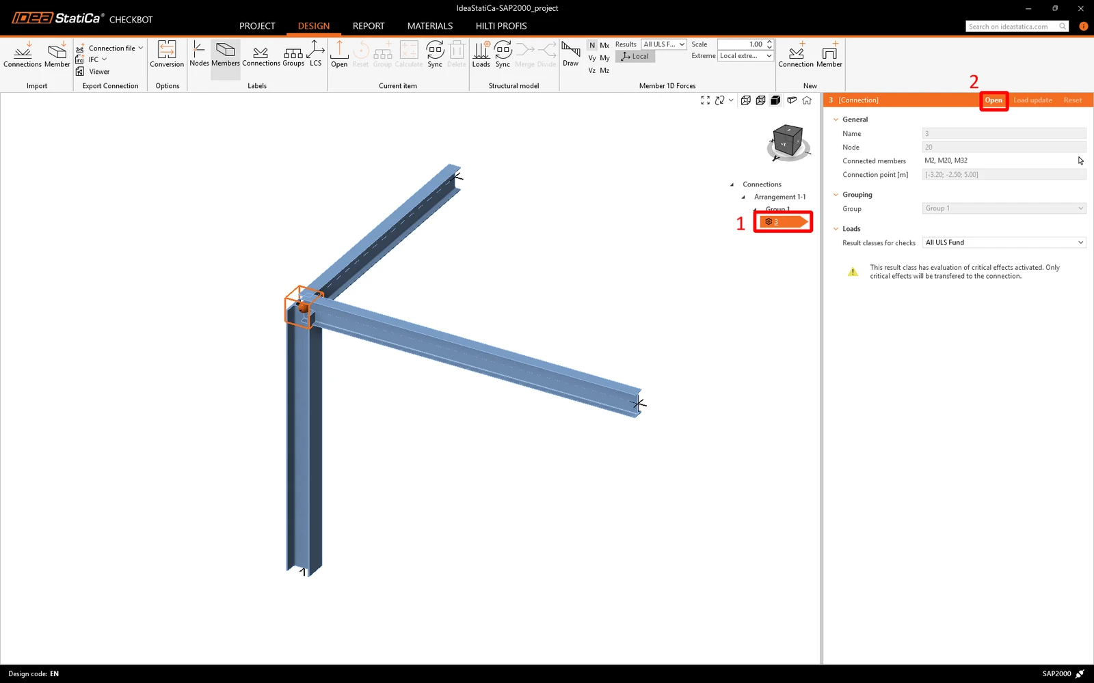Collapse the Grouping section

pos(836,195)
